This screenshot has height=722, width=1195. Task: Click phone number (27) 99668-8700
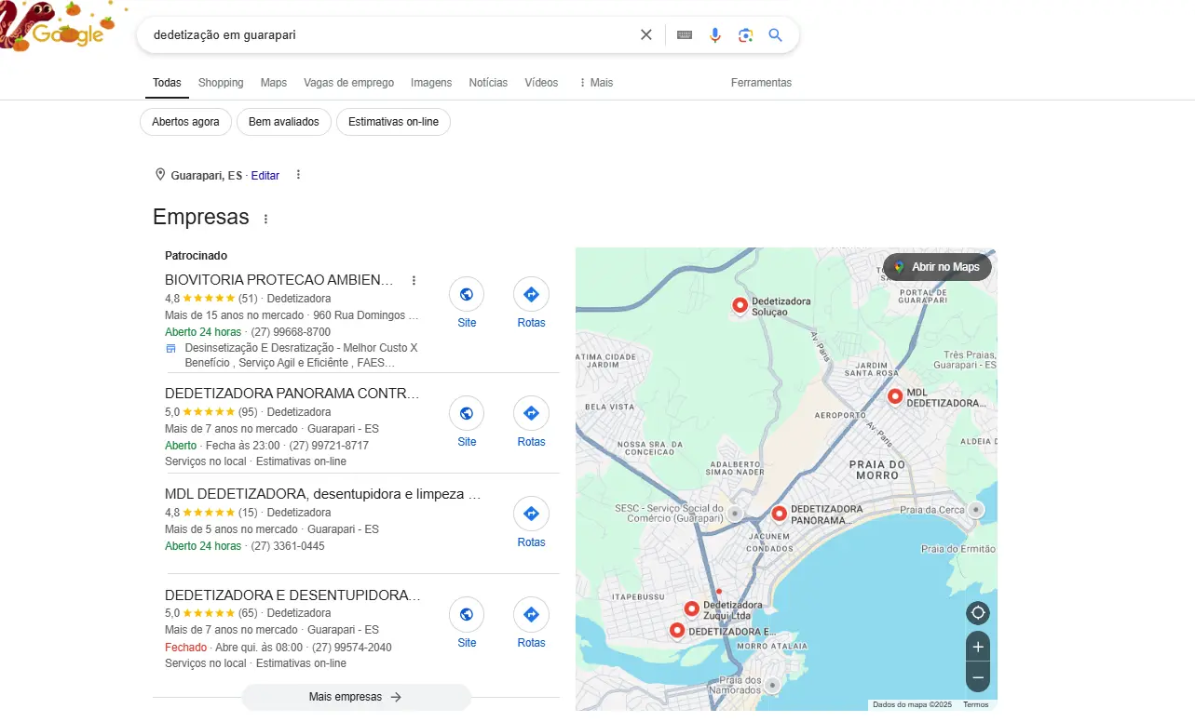pos(291,332)
